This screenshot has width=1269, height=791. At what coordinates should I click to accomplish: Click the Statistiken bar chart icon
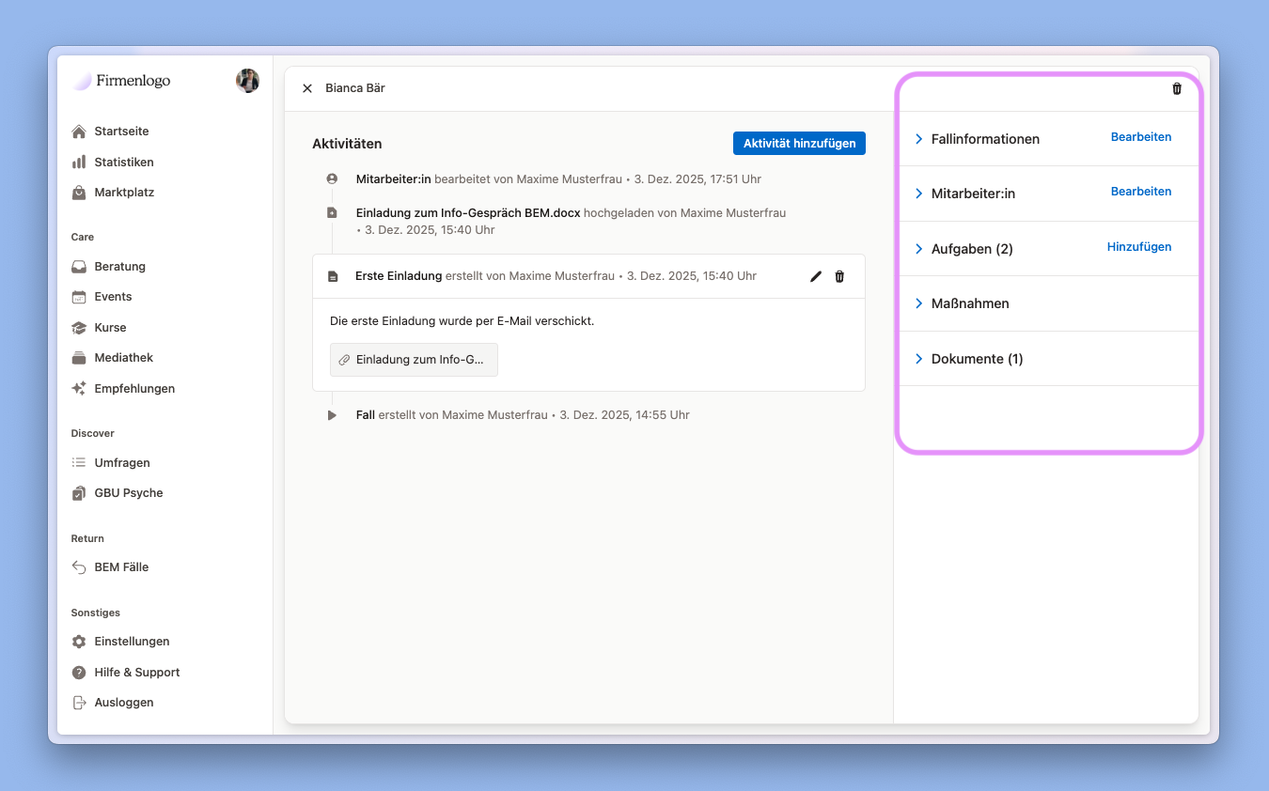[x=79, y=163]
